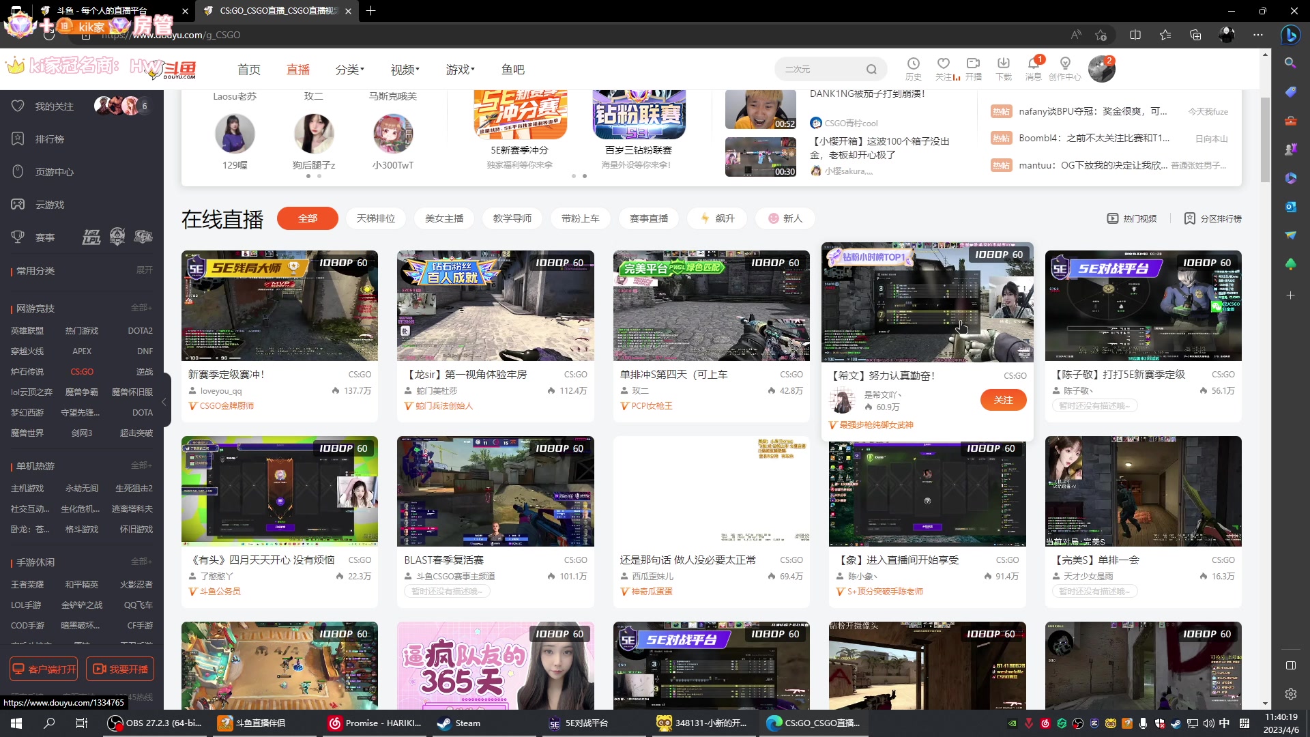The width and height of the screenshot is (1310, 737).
Task: Open 排行榜 ranking in the sidebar
Action: pos(38,139)
